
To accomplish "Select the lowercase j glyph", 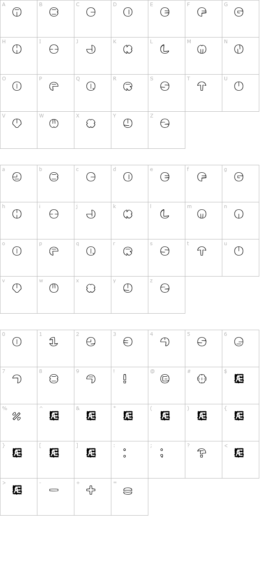I will 90,214.
